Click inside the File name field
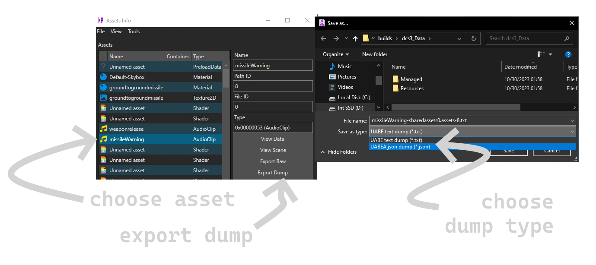 point(432,121)
